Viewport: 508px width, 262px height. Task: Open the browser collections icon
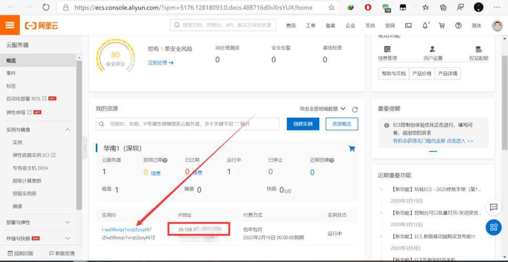[443, 7]
